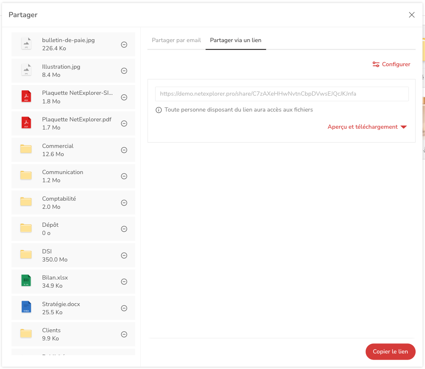Remove Illustration.jpg from the share
Image resolution: width=425 pixels, height=369 pixels.
pos(124,70)
